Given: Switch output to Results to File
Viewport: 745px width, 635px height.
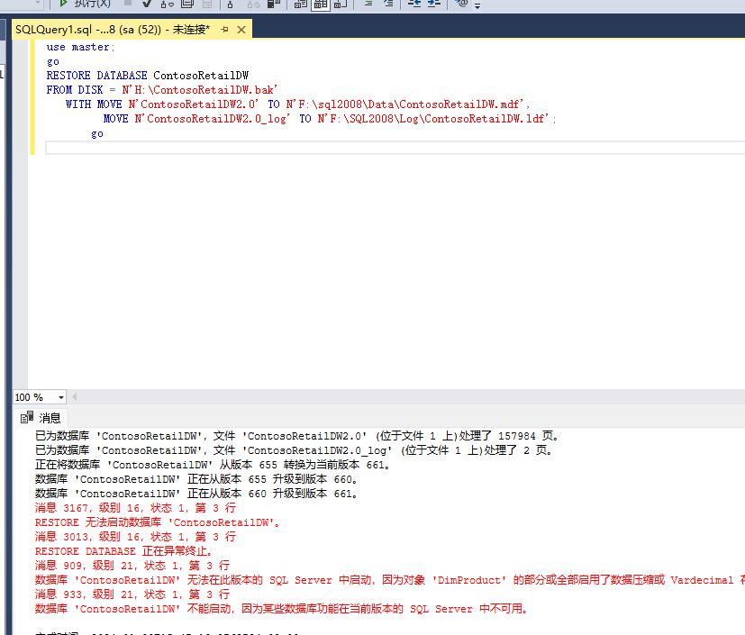Looking at the screenshot, I should (x=341, y=4).
